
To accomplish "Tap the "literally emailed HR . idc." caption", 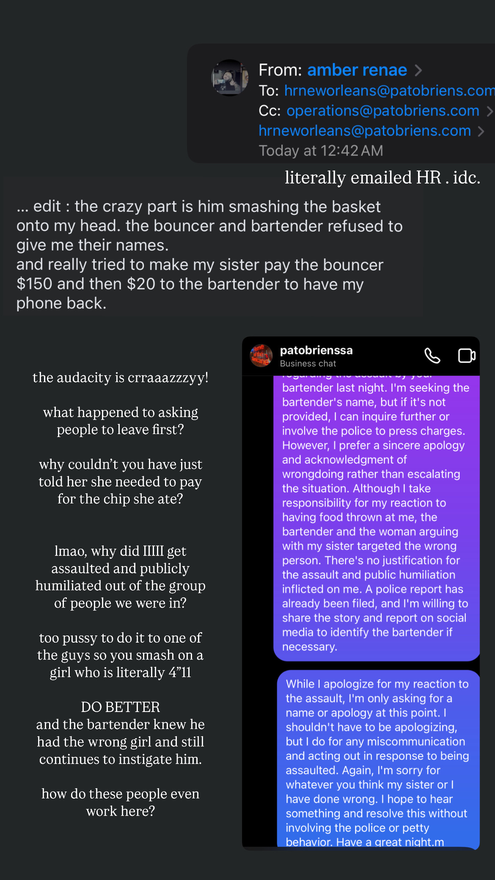I will (x=382, y=178).
